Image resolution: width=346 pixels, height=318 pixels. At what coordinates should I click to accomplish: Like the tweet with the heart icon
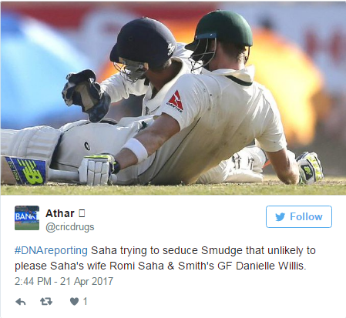(x=74, y=302)
